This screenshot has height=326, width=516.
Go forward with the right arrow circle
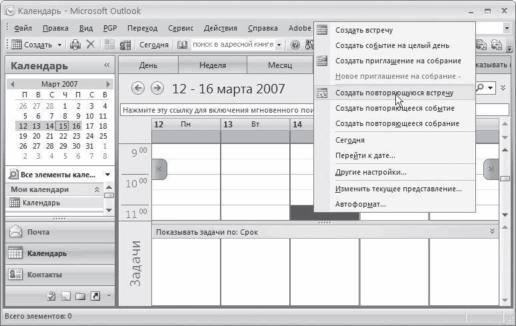(x=157, y=88)
